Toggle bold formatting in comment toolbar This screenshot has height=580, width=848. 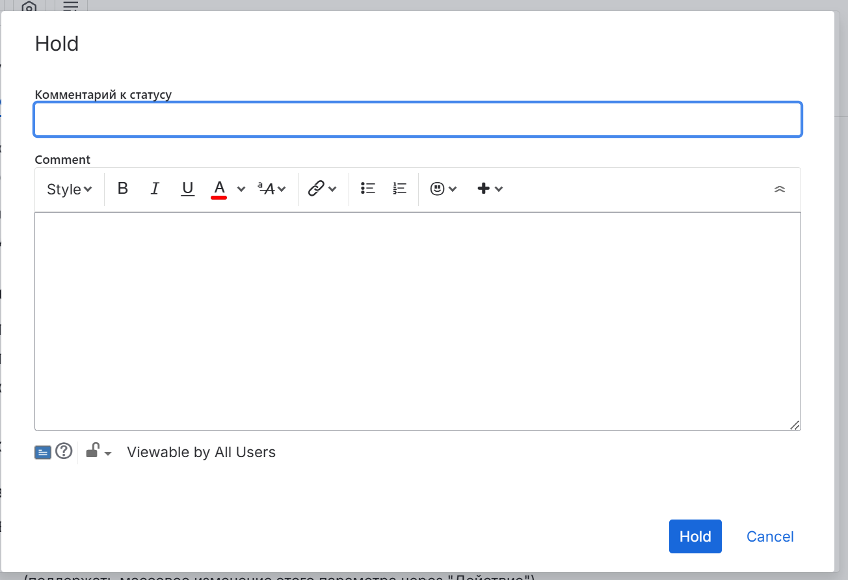coord(122,189)
